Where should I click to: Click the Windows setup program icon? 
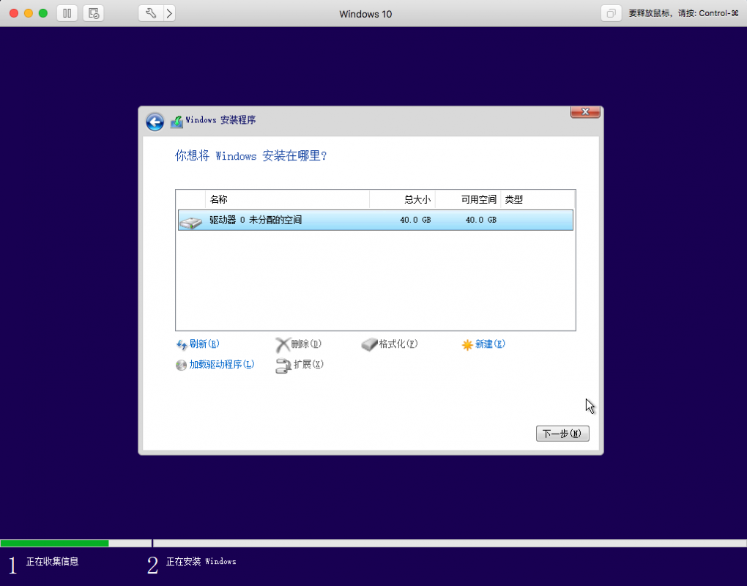pyautogui.click(x=176, y=122)
